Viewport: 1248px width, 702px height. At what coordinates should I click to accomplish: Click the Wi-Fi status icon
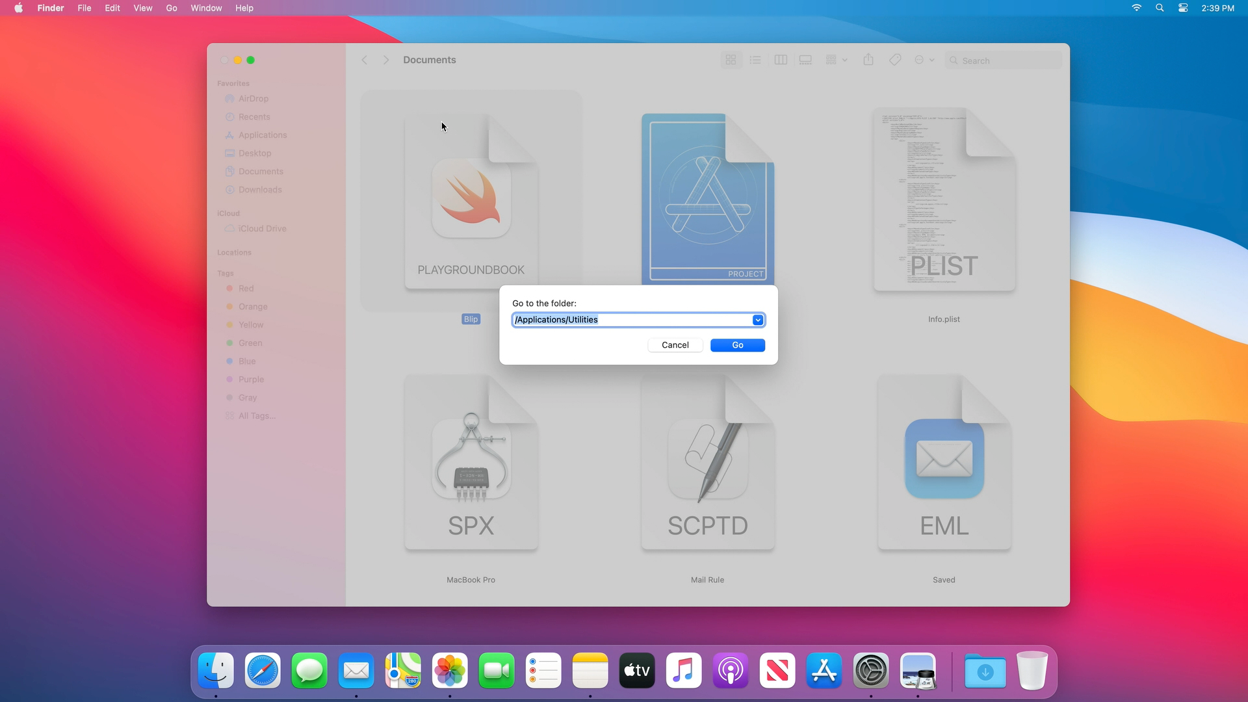coord(1136,8)
